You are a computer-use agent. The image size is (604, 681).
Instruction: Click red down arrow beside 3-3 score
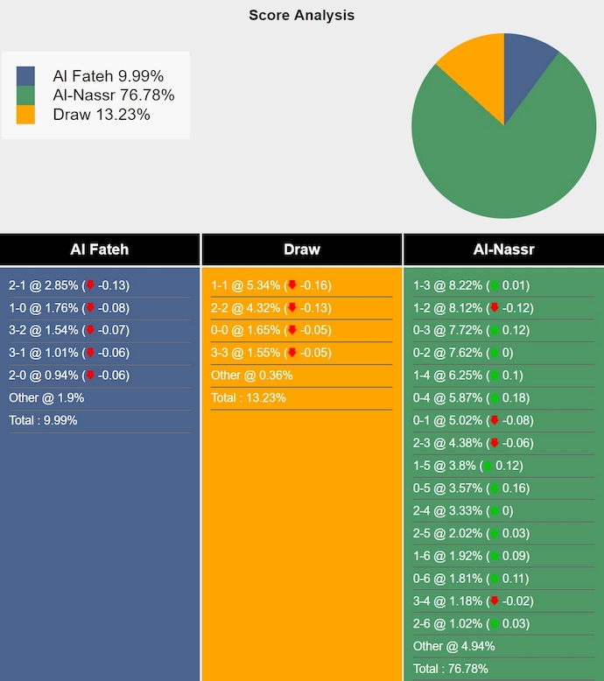coord(292,353)
